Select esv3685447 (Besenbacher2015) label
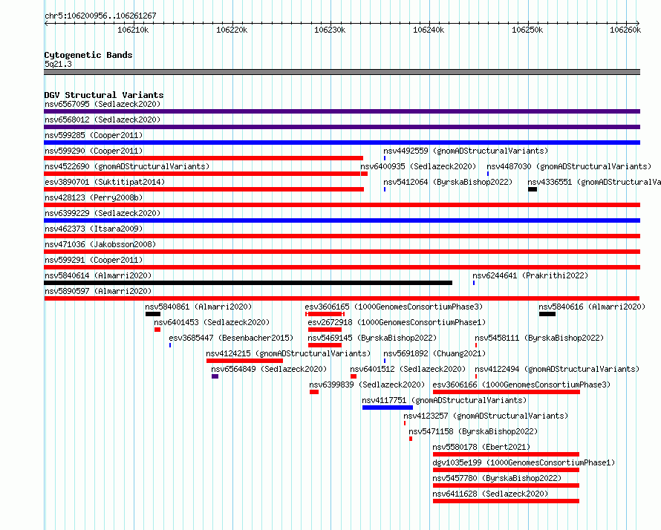The width and height of the screenshot is (661, 530). (231, 338)
